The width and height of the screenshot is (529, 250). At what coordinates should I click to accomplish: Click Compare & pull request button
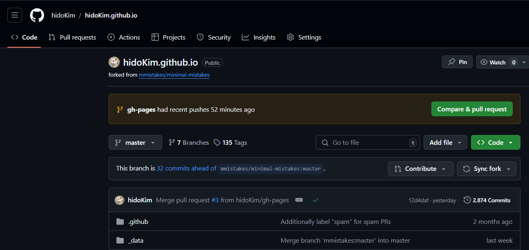coord(472,109)
